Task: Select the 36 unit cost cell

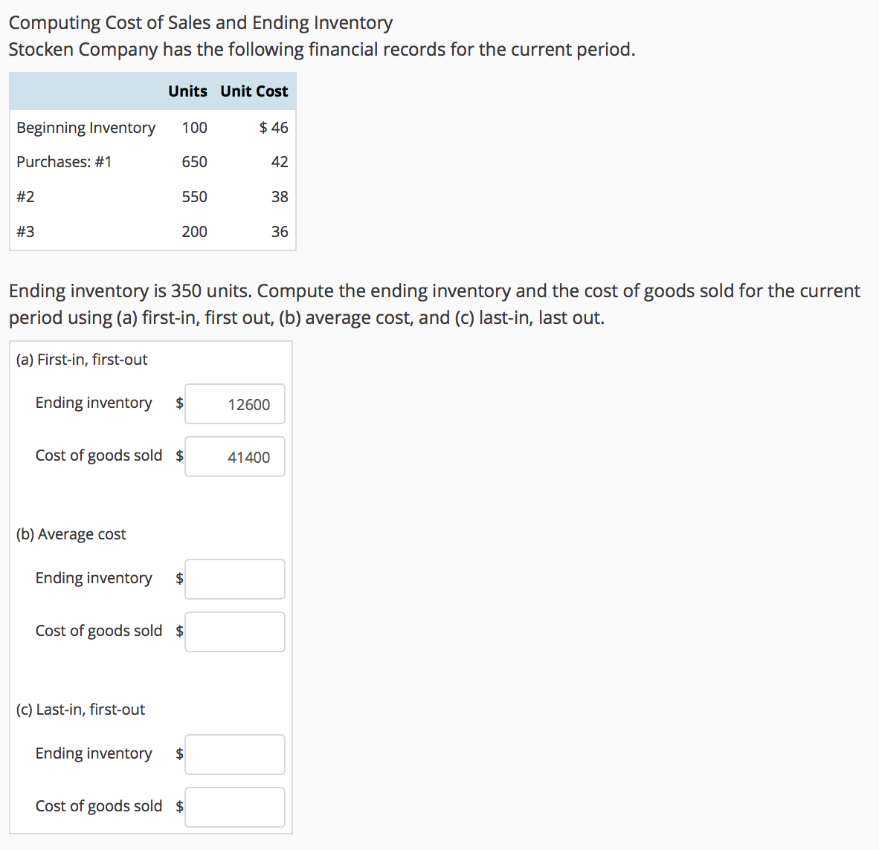Action: point(280,232)
